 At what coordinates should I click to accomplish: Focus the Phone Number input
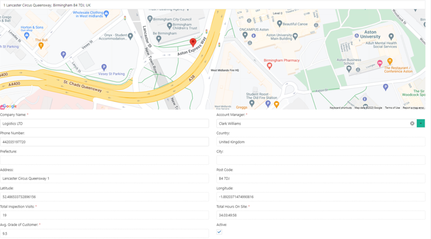tap(105, 142)
